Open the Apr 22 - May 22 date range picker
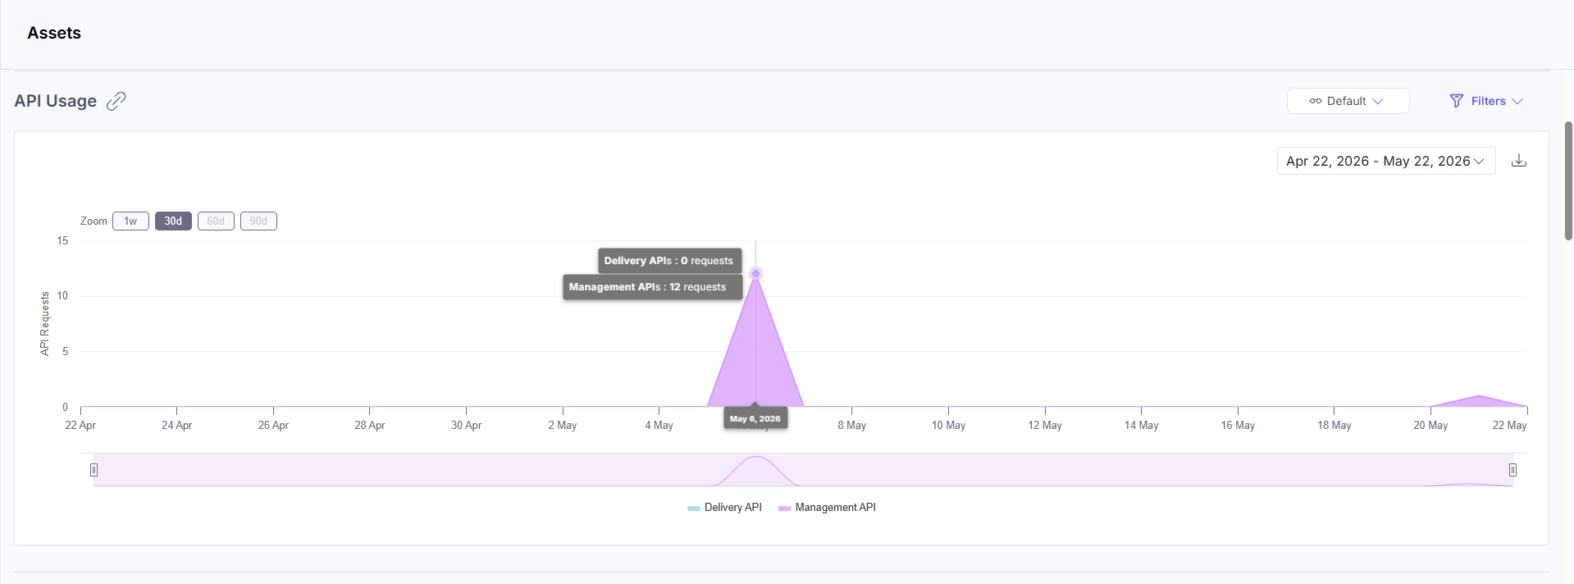The image size is (1574, 584). point(1386,161)
